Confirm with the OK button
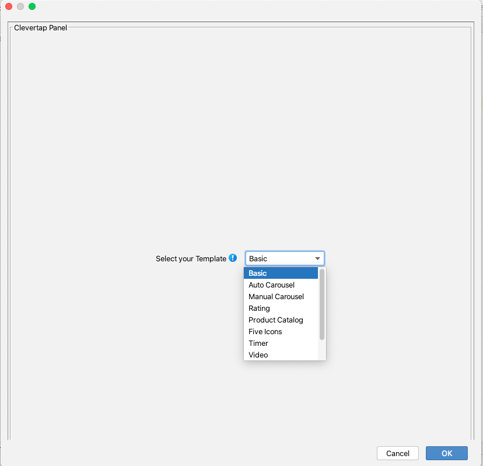This screenshot has height=466, width=483. pyautogui.click(x=447, y=453)
